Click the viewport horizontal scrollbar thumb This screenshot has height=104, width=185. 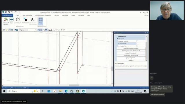click(x=74, y=85)
